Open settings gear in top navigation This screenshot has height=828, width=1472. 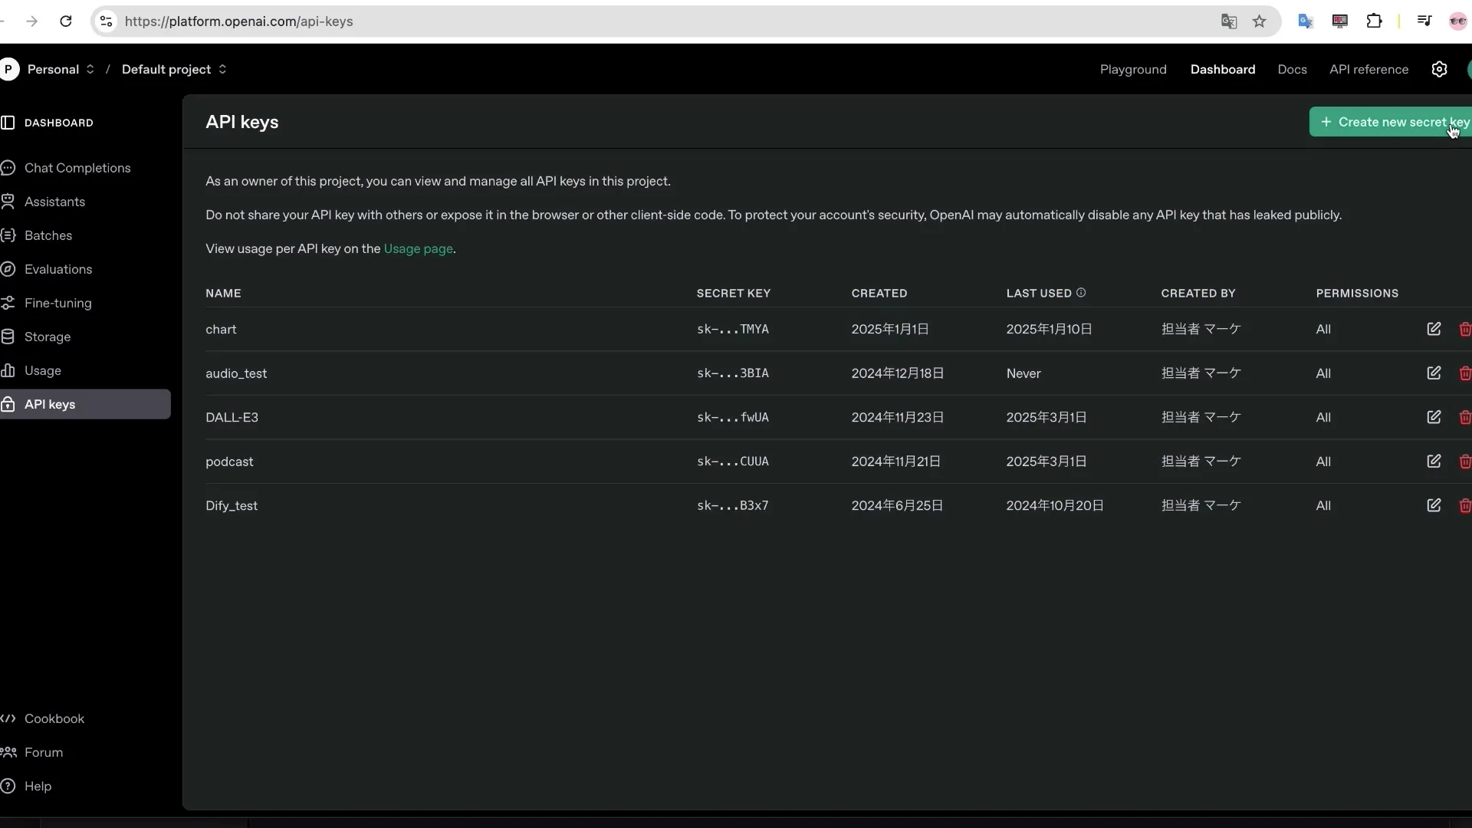click(1439, 69)
